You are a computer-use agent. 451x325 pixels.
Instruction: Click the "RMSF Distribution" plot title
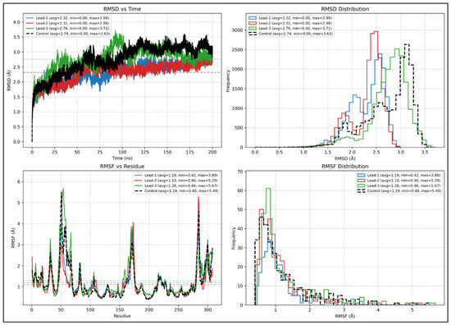click(x=345, y=167)
